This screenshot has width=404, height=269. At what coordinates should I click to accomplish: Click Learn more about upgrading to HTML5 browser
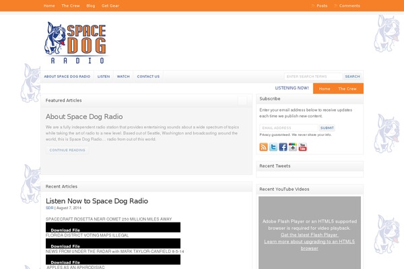point(310,245)
